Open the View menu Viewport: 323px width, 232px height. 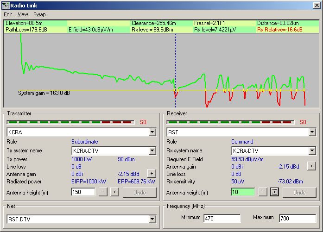23,14
